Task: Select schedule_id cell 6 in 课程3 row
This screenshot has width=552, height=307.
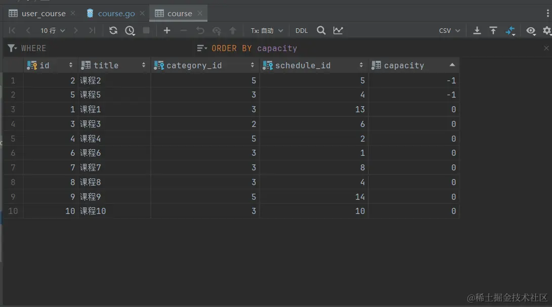Action: coord(314,124)
